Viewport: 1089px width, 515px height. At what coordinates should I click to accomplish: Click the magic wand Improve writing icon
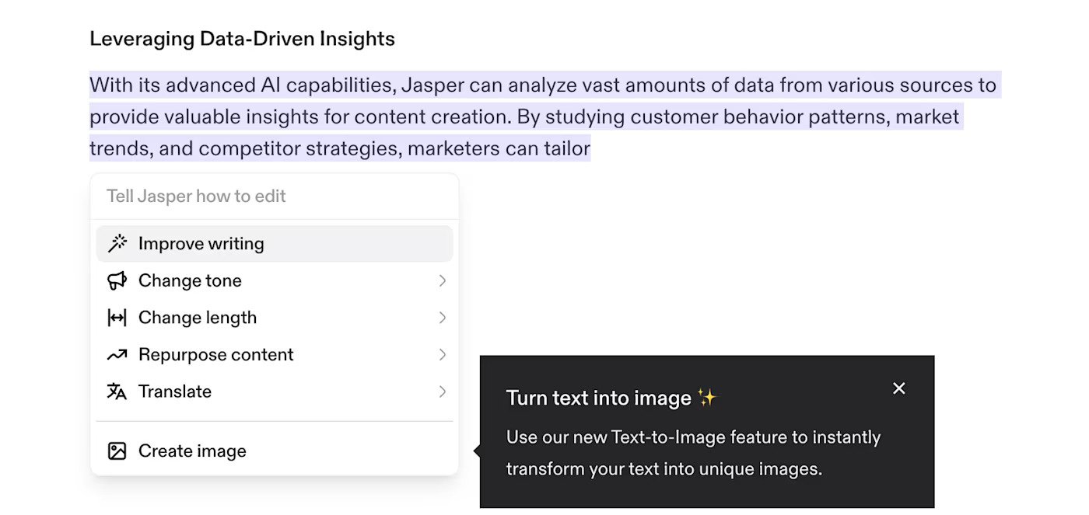[x=117, y=243]
